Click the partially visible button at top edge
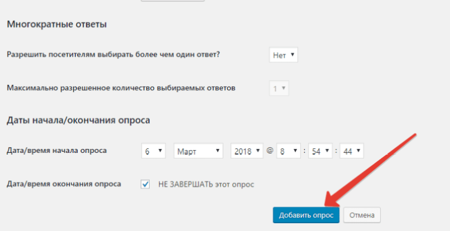The image size is (450, 231). click(173, 1)
